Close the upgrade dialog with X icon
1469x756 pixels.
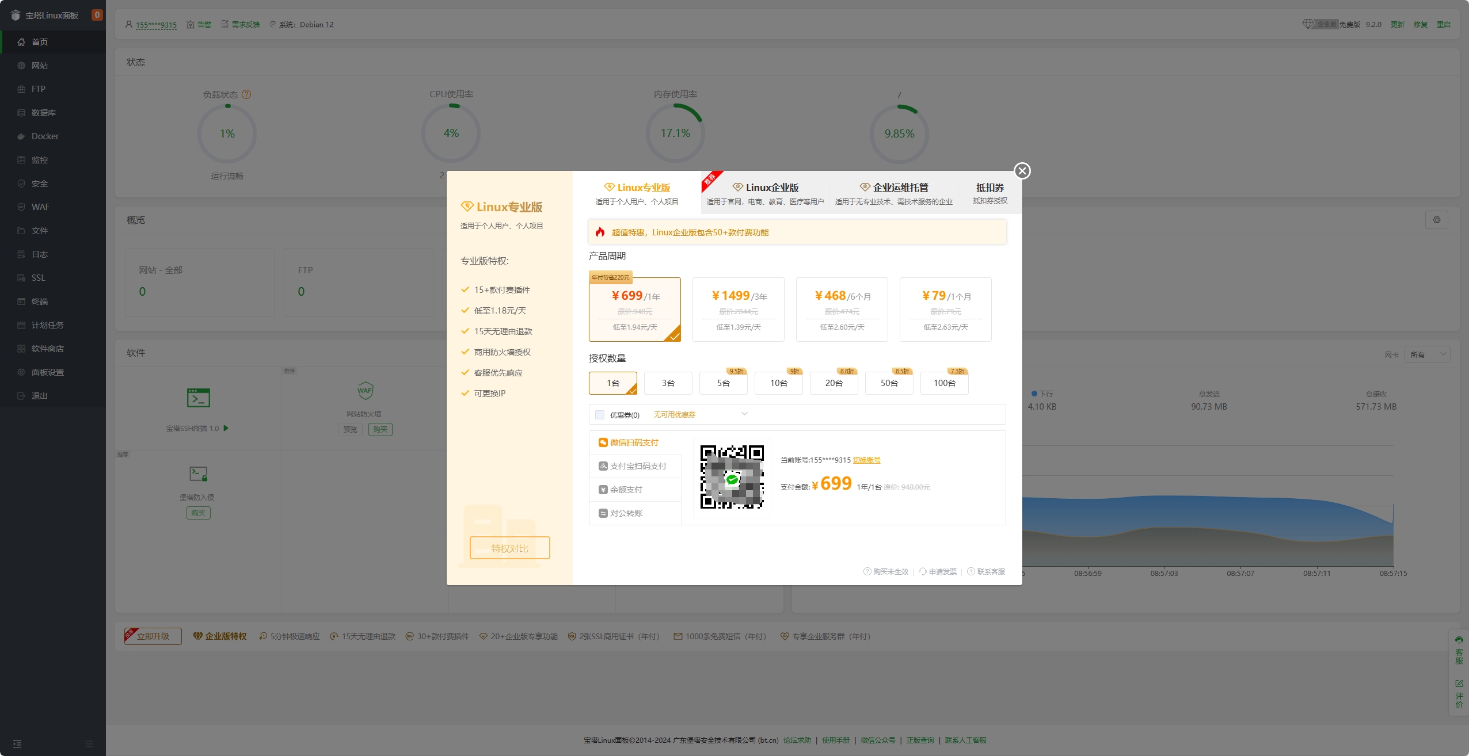click(1022, 171)
